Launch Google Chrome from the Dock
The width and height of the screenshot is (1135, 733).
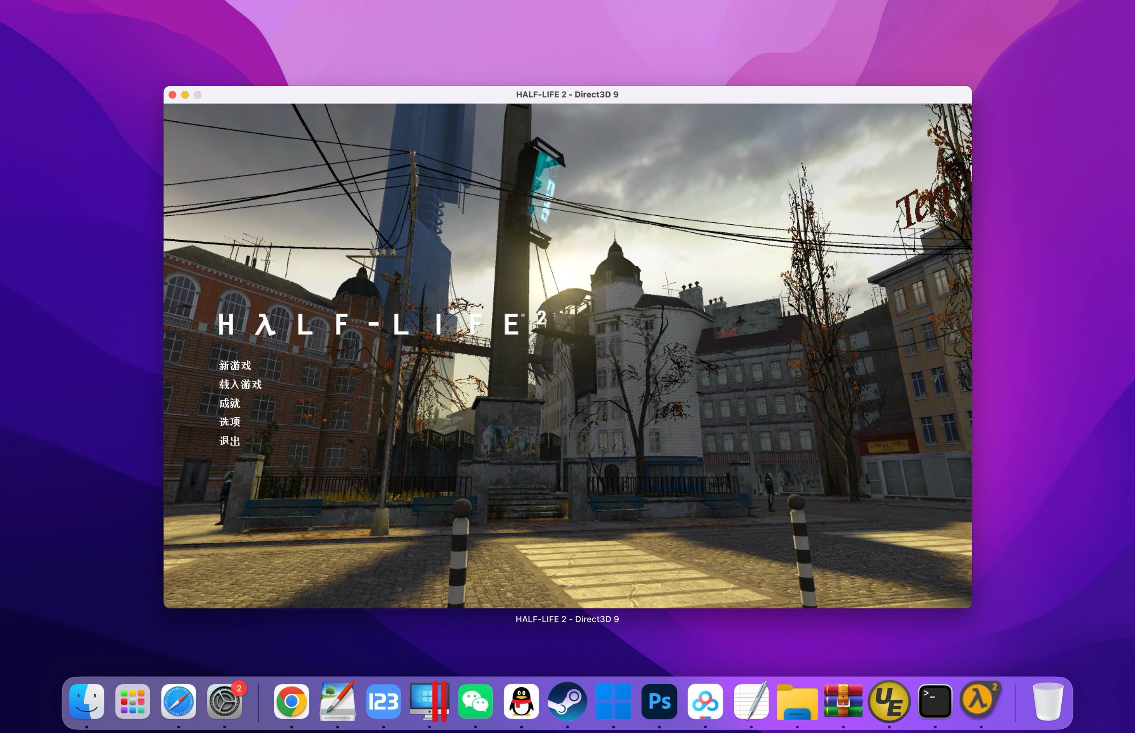click(x=292, y=702)
